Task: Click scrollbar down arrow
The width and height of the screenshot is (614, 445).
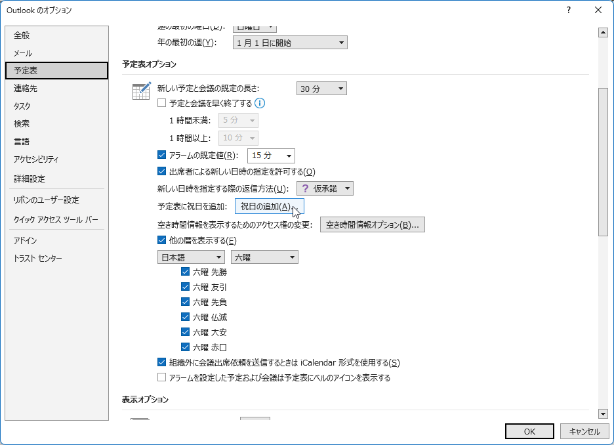Action: pyautogui.click(x=603, y=413)
